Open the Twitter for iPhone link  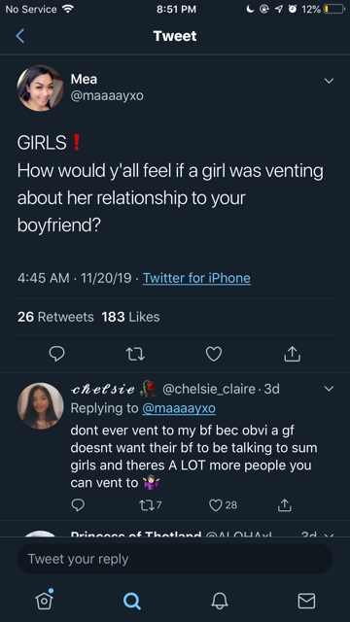coord(196,278)
